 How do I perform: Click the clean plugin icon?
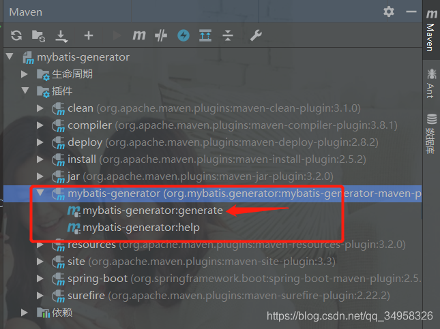pyautogui.click(x=59, y=109)
